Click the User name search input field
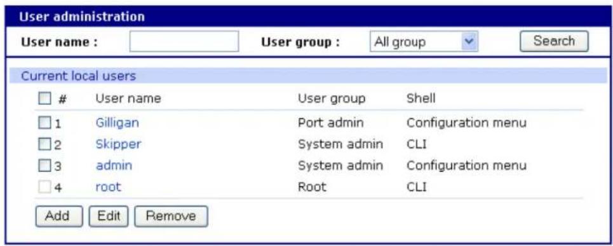Image resolution: width=613 pixels, height=246 pixels. (x=184, y=41)
